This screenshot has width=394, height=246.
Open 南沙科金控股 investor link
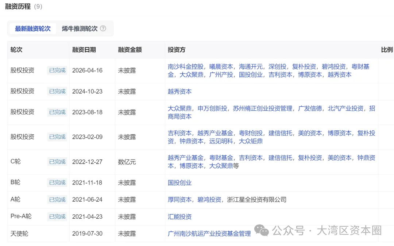(x=185, y=67)
